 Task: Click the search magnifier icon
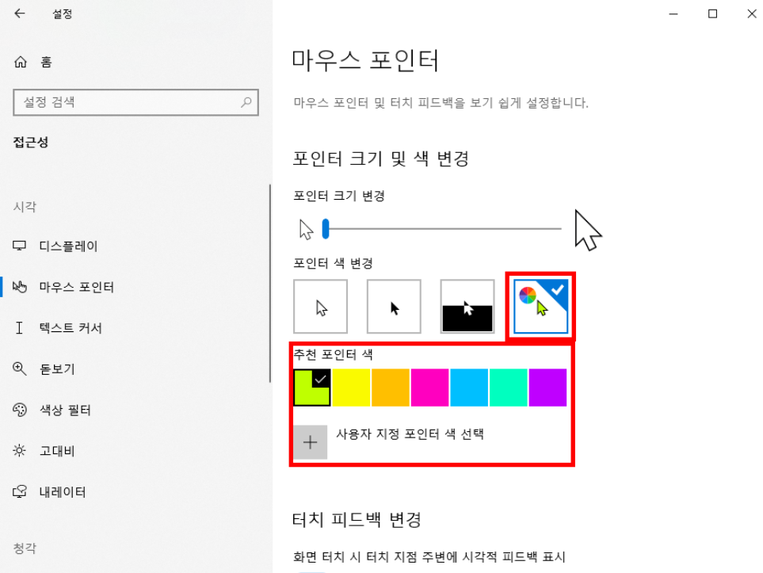(246, 102)
